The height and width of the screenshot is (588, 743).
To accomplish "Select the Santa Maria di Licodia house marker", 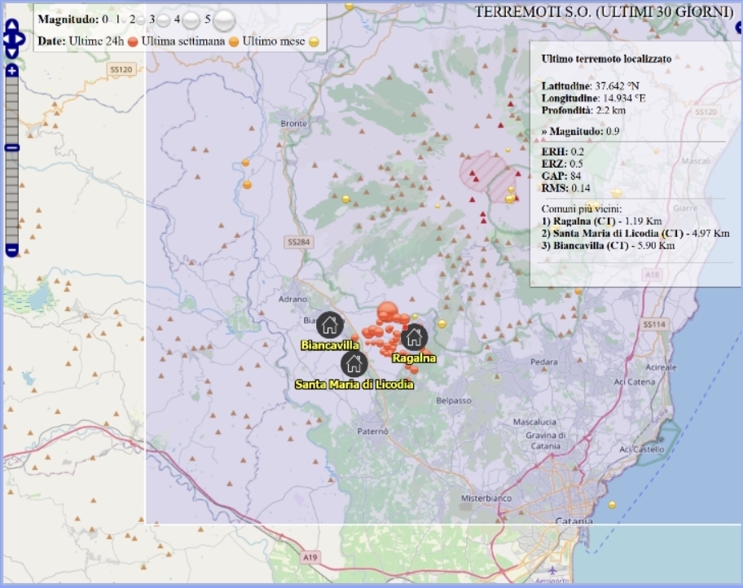I will point(354,363).
